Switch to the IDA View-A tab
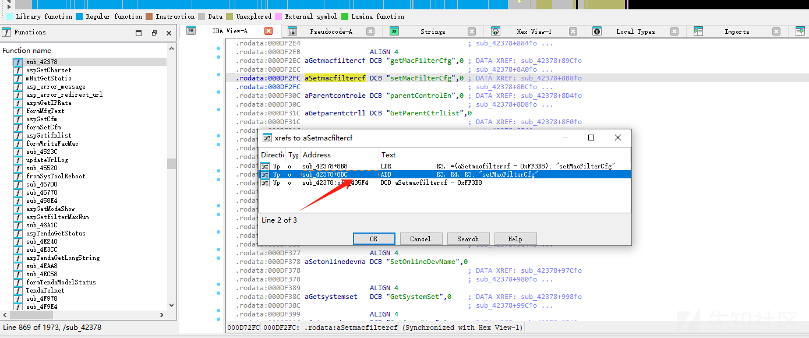809x338 pixels. coord(229,31)
